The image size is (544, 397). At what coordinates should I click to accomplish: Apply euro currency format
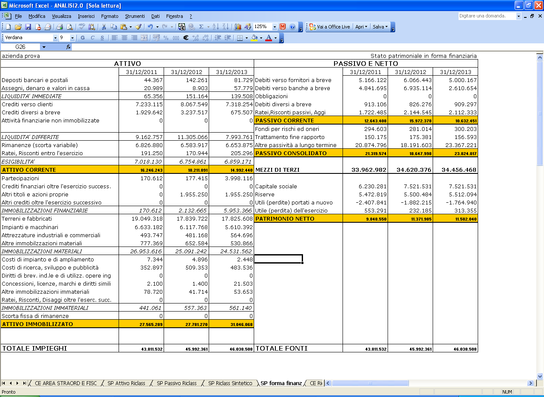click(x=186, y=38)
